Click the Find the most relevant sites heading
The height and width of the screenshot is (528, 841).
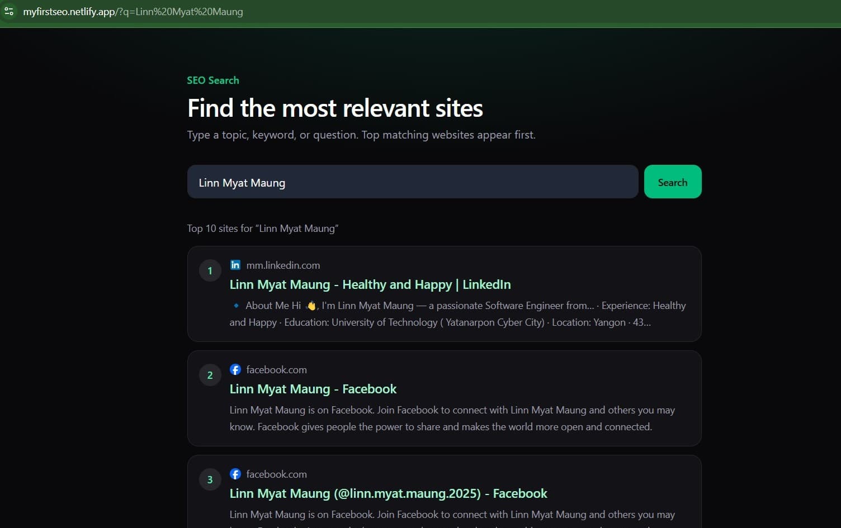click(x=335, y=108)
